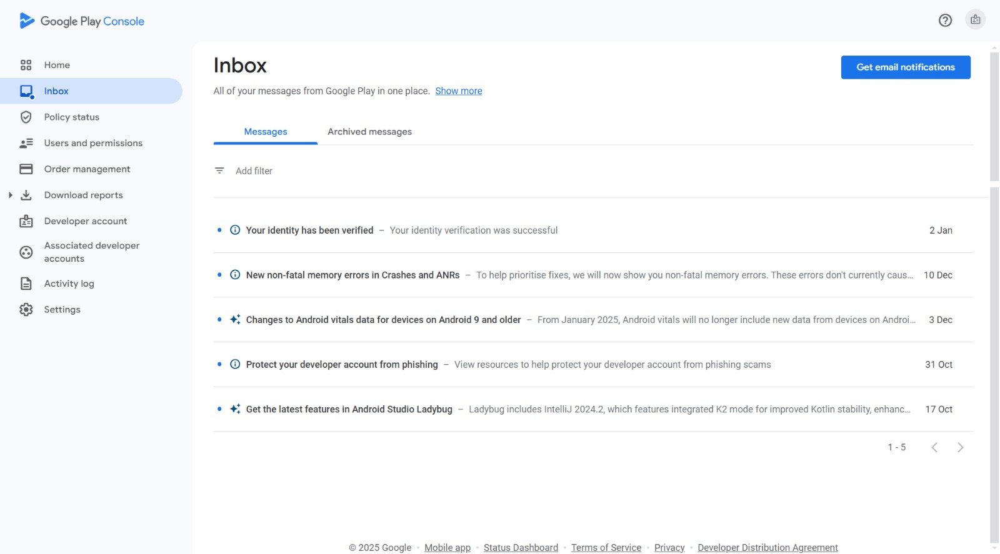The image size is (1000, 554).
Task: Open the Activity log document icon
Action: (26, 284)
